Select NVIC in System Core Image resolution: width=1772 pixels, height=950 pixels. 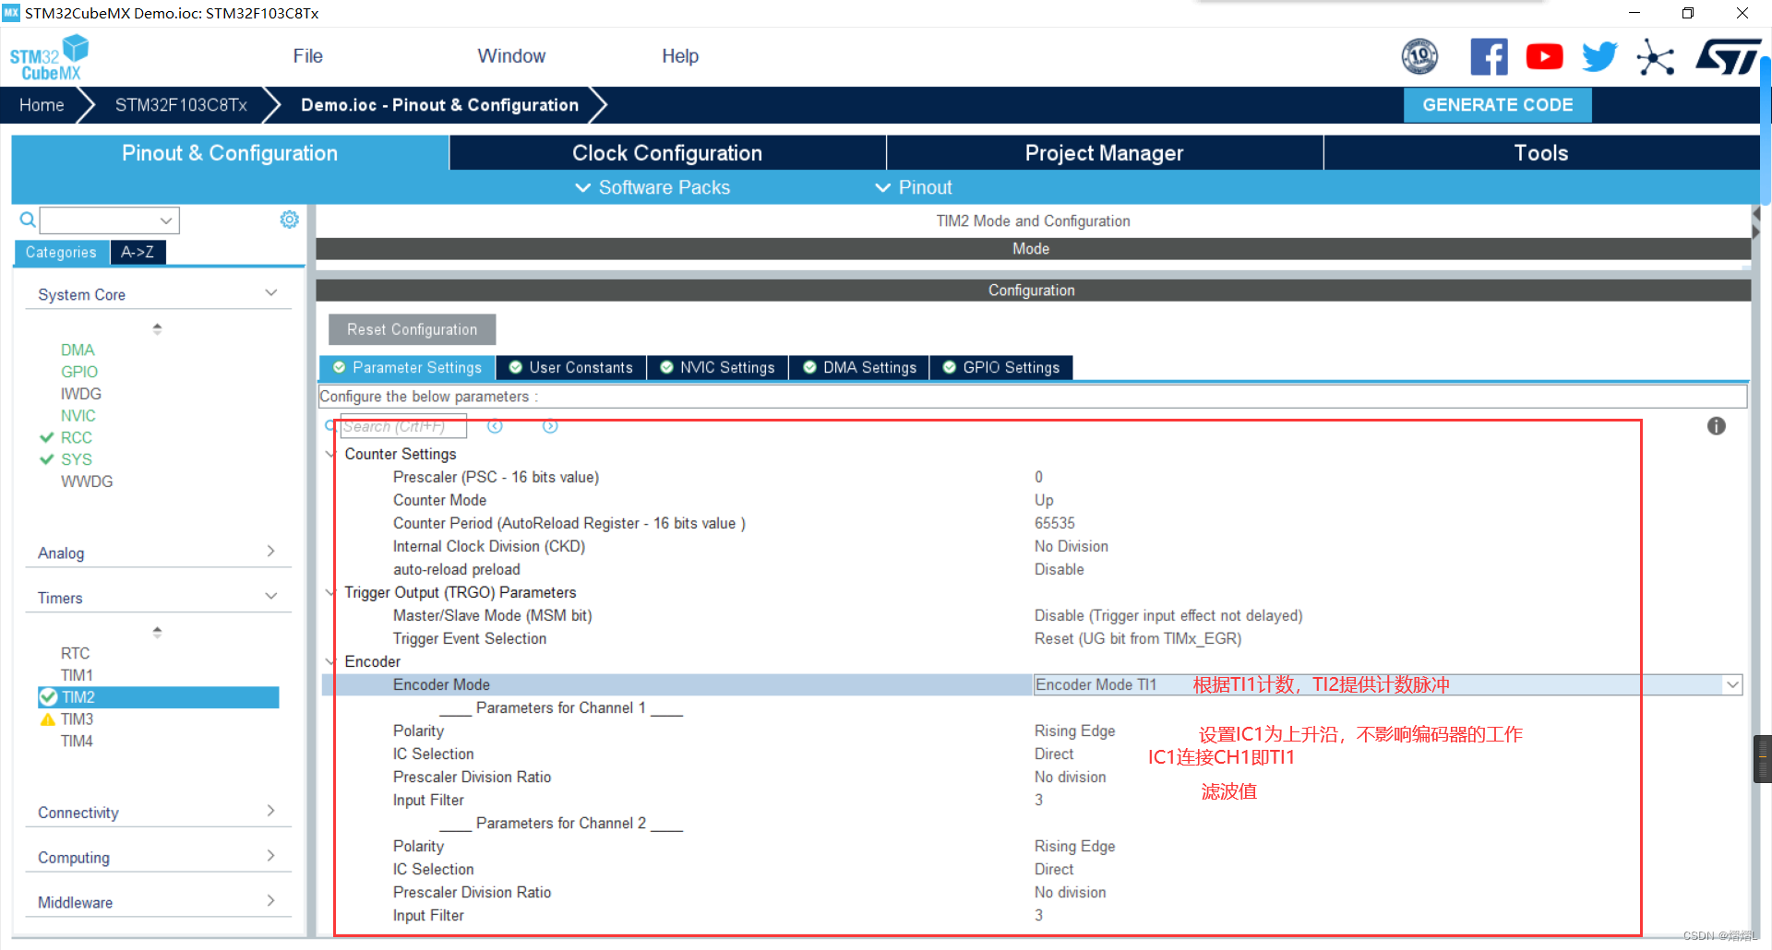(78, 416)
